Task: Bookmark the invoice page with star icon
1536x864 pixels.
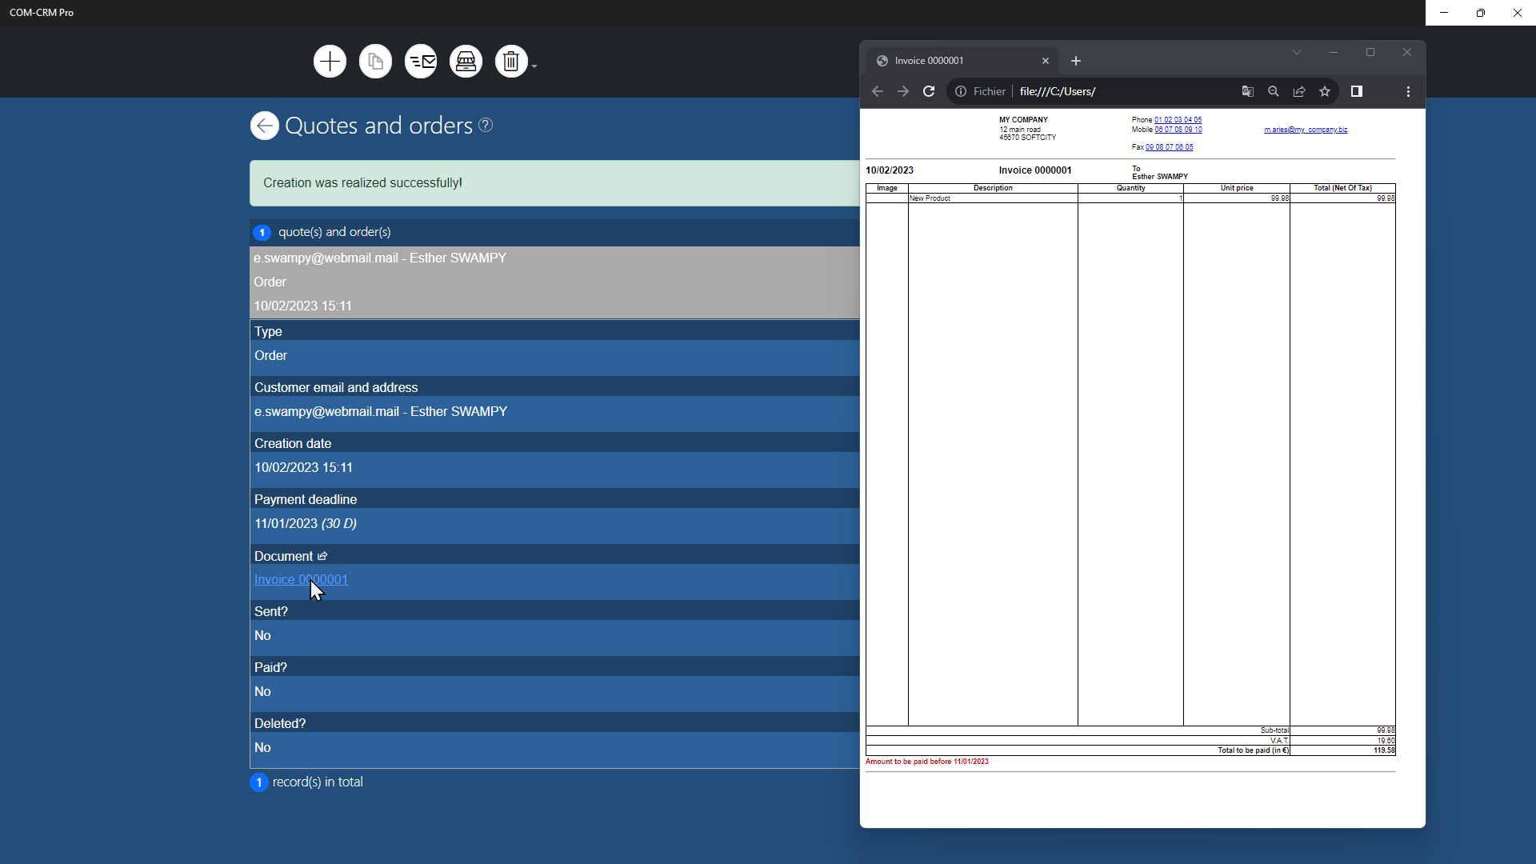Action: [x=1325, y=91]
